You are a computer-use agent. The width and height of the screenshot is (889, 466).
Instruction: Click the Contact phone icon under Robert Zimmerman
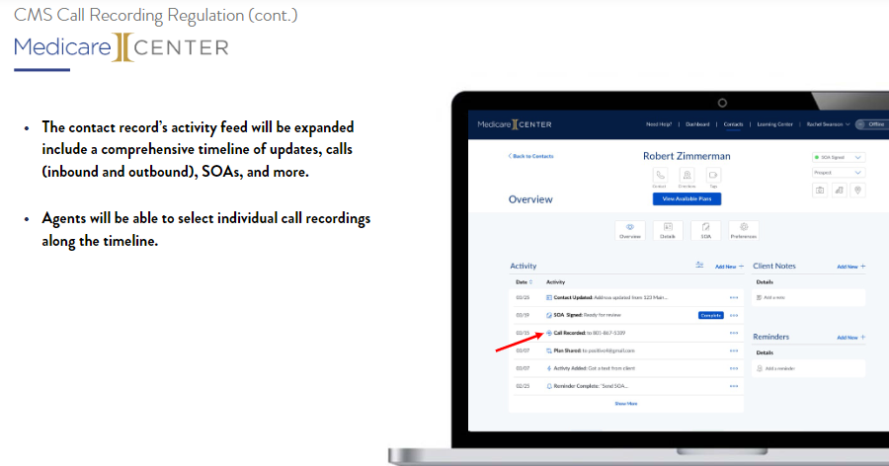pyautogui.click(x=659, y=175)
